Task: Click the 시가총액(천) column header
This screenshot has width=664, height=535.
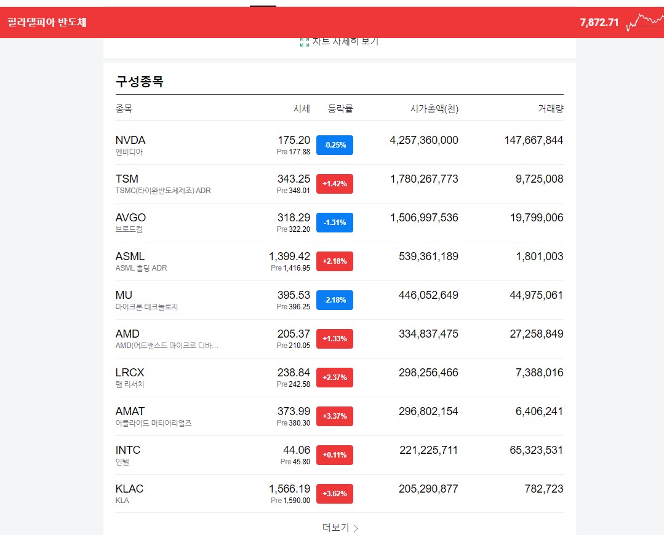Action: (434, 109)
